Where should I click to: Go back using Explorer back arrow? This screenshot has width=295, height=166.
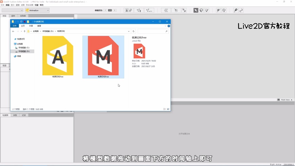pos(13,31)
